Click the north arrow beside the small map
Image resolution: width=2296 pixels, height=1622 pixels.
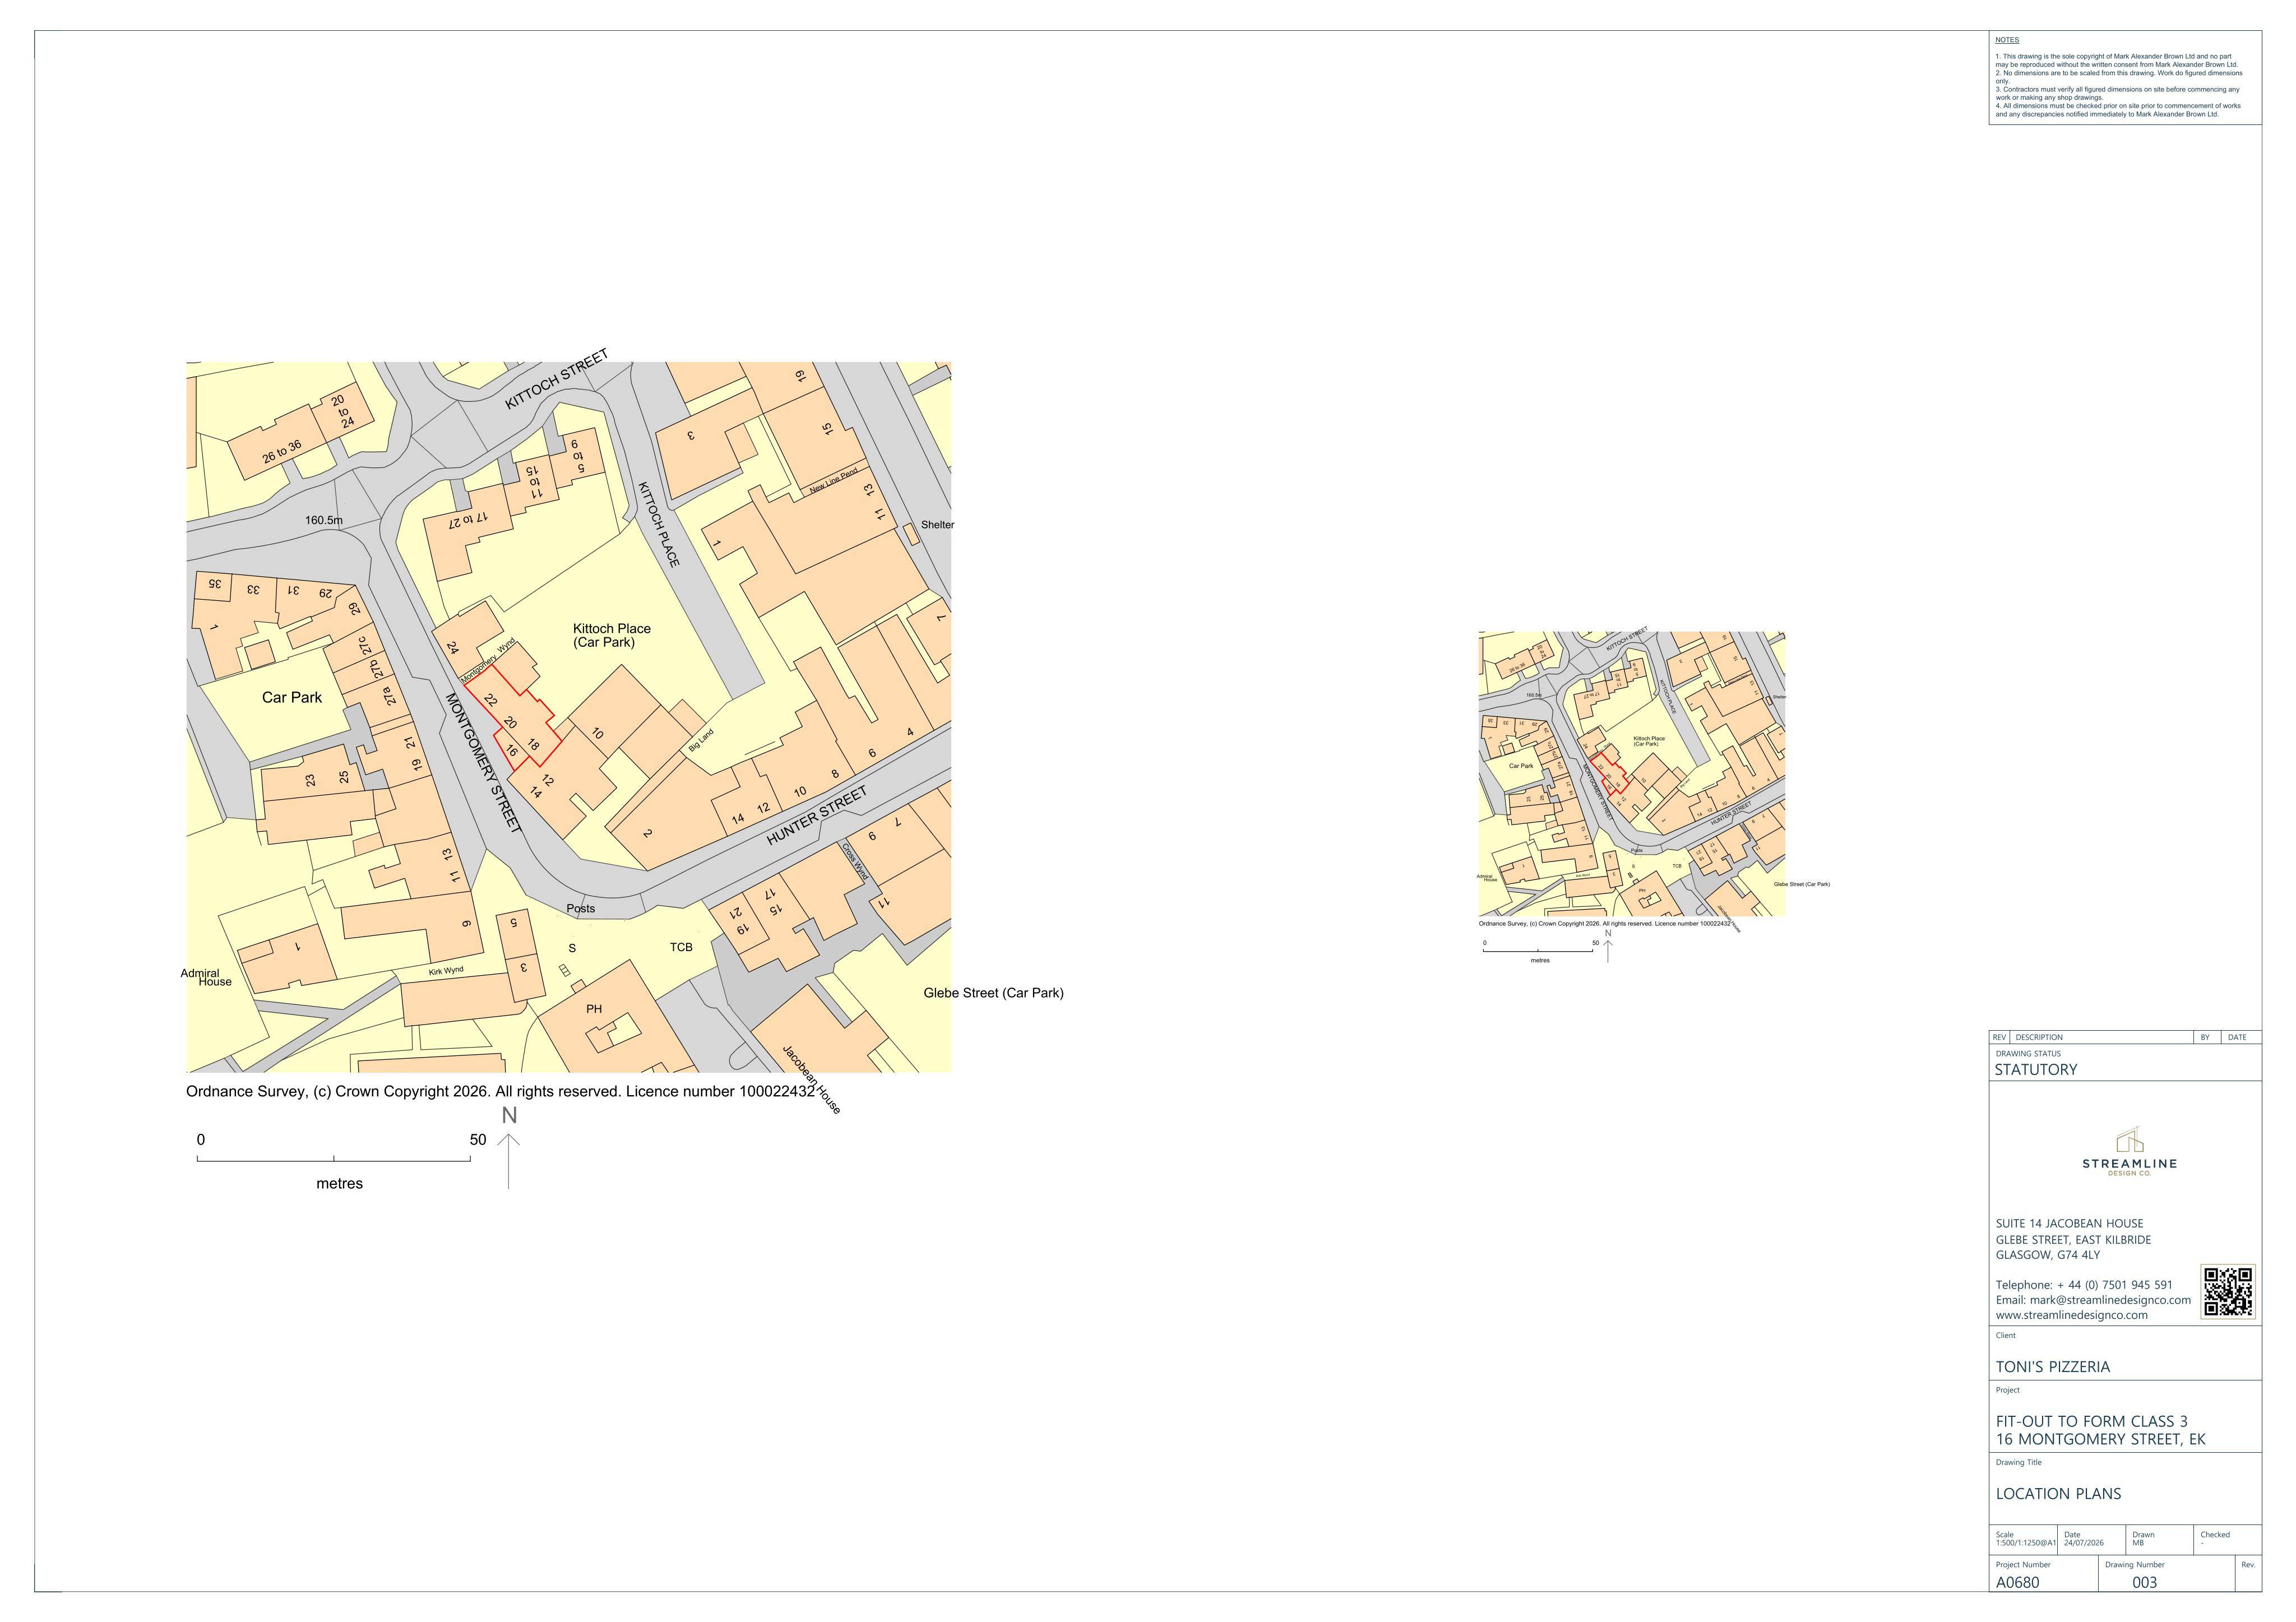[x=1608, y=946]
